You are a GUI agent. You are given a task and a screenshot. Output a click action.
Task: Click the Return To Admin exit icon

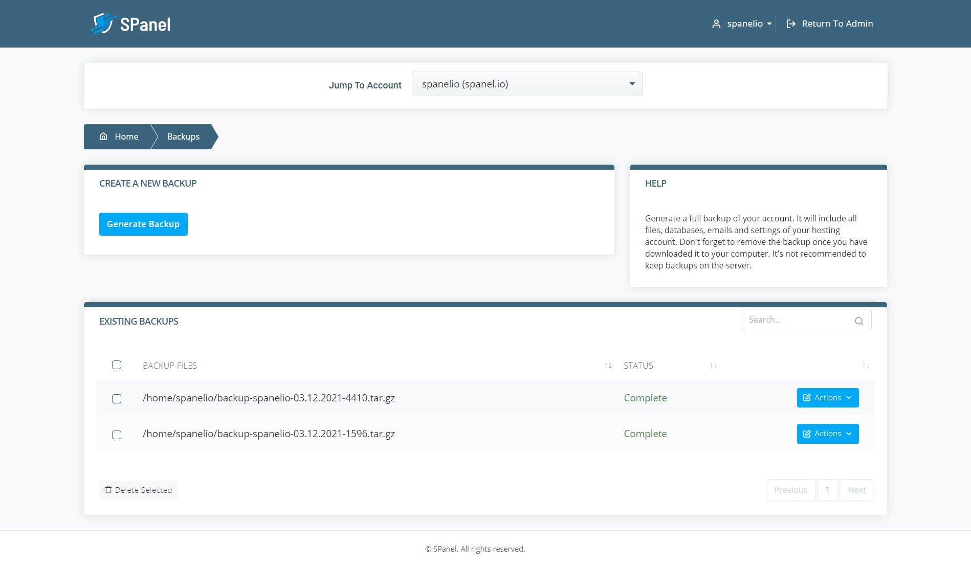coord(791,24)
